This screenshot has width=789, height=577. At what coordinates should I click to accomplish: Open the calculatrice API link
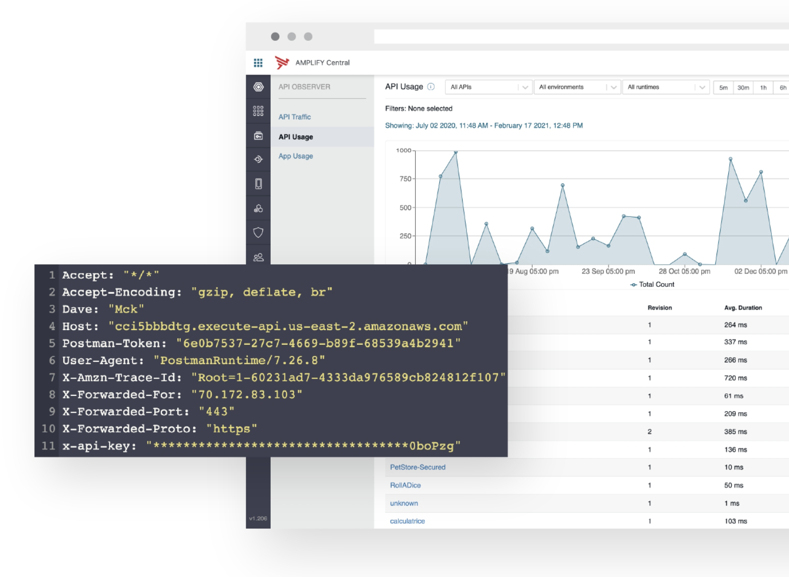pos(408,521)
